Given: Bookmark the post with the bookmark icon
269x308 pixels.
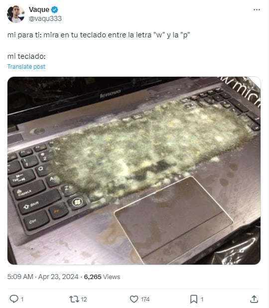Looking at the screenshot, I should pyautogui.click(x=194, y=299).
